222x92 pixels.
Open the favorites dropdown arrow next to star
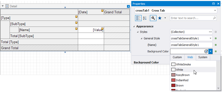[x=165, y=18]
